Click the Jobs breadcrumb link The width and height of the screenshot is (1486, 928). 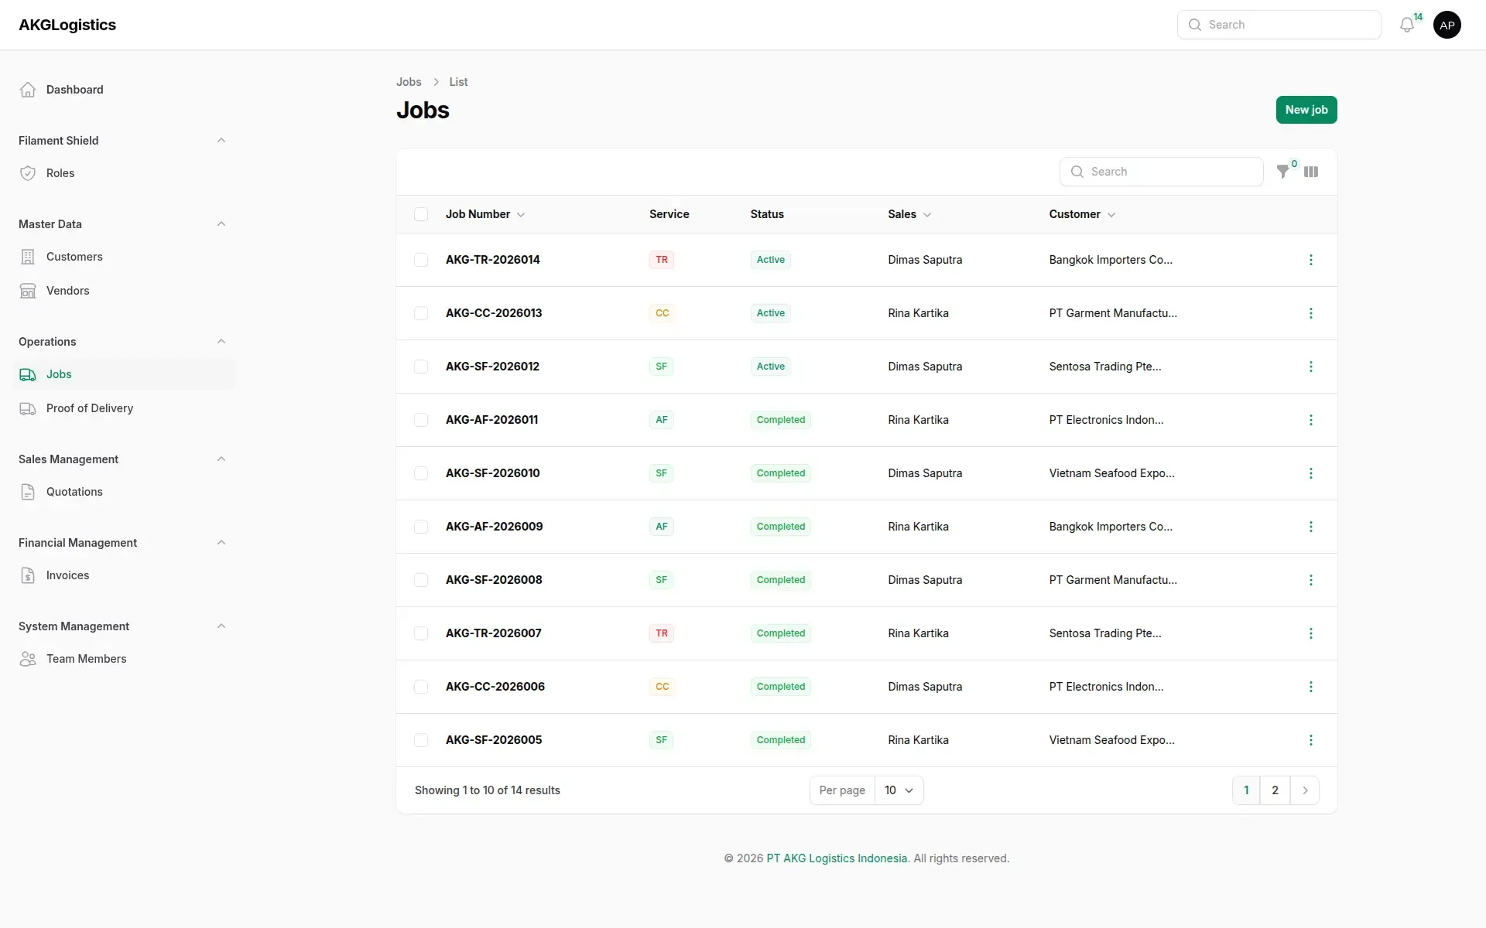[409, 82]
